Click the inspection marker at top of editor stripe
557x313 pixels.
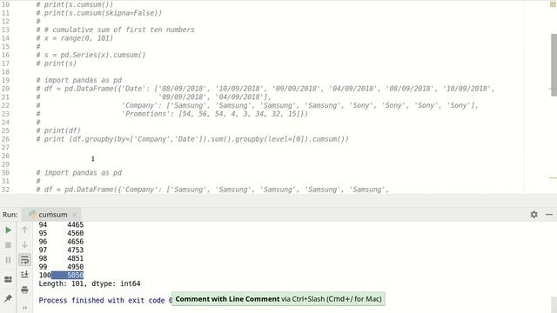click(x=553, y=4)
